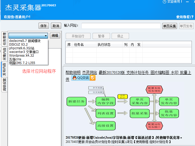This screenshot has width=195, height=146.
Task: Click the 配置本地发布规则 hexagon
Action: coord(154,89)
